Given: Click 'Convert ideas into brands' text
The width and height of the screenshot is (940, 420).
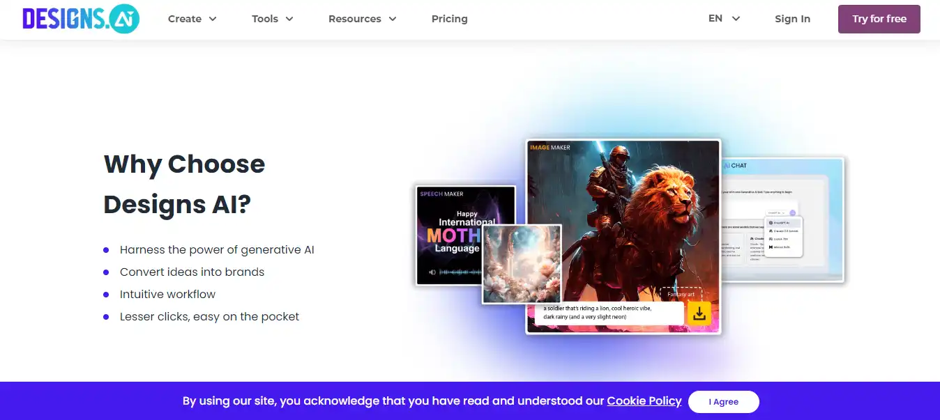Looking at the screenshot, I should click(x=192, y=272).
